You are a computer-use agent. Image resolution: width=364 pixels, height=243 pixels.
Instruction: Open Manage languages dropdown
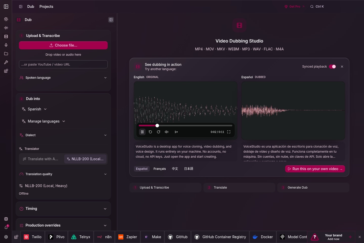point(43,121)
